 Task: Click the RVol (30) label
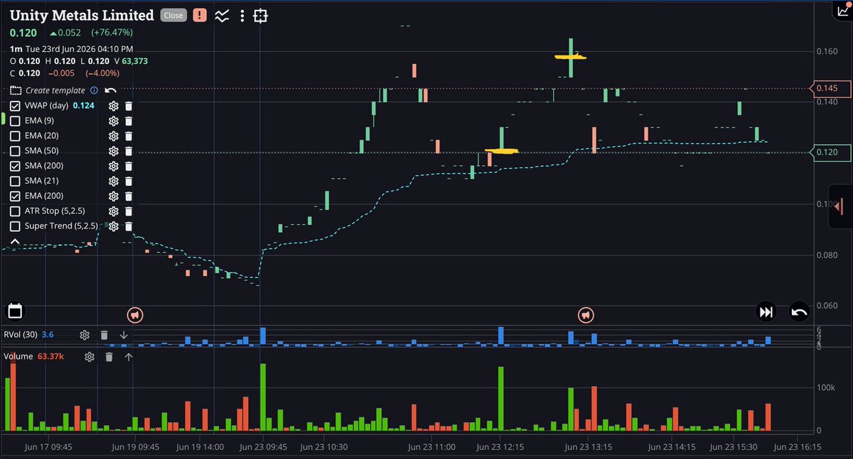point(21,335)
